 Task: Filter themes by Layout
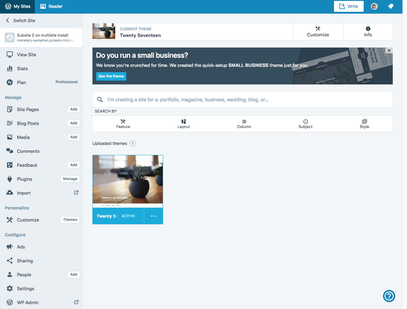click(184, 124)
